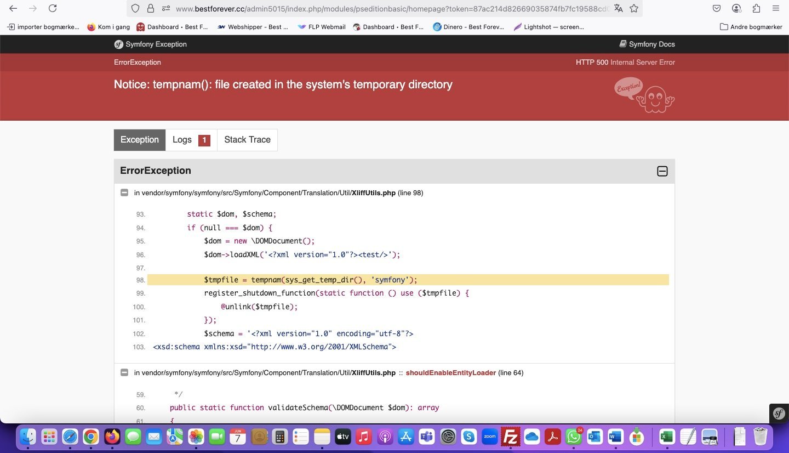This screenshot has height=453, width=789.
Task: Open Calendar from the dock
Action: click(238, 437)
